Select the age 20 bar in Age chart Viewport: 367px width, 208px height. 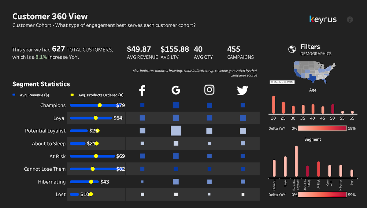click(273, 105)
